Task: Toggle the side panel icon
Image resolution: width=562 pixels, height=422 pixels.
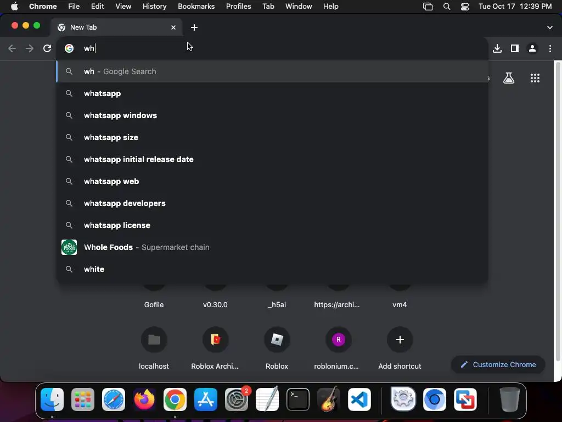Action: click(515, 48)
